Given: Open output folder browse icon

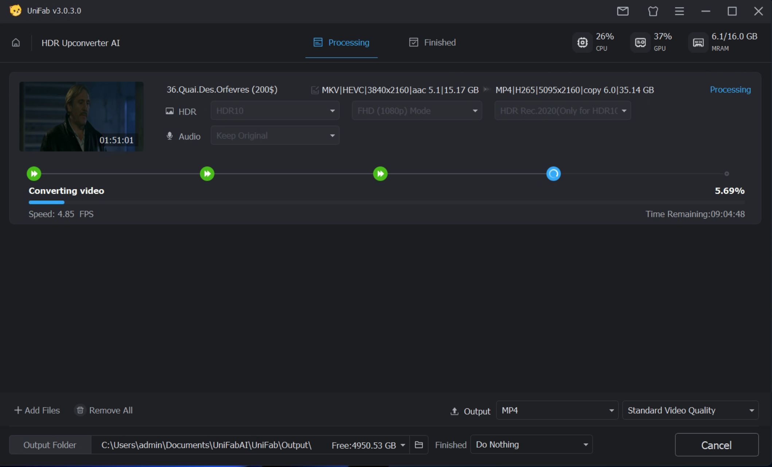Looking at the screenshot, I should click(x=419, y=445).
